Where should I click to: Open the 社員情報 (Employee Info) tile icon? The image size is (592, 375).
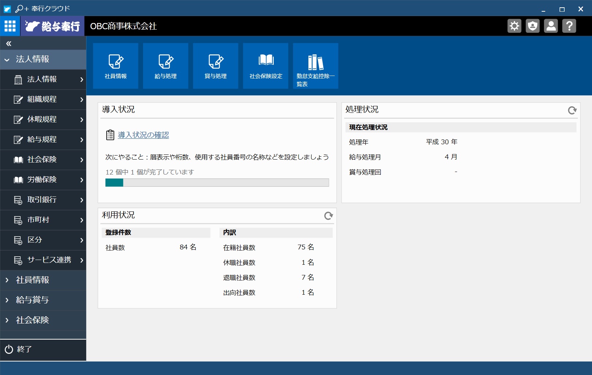tap(115, 62)
